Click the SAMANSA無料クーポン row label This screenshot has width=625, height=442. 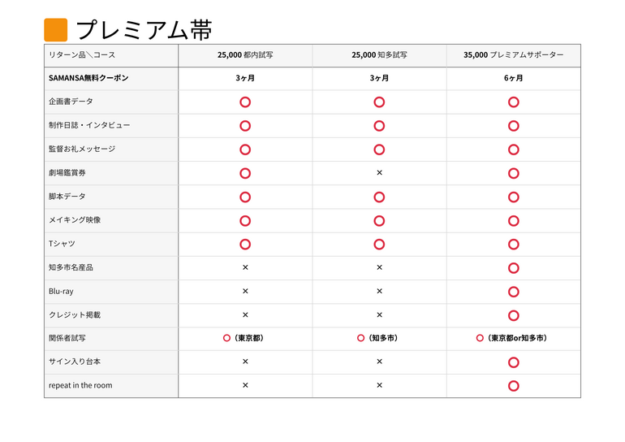click(x=88, y=79)
